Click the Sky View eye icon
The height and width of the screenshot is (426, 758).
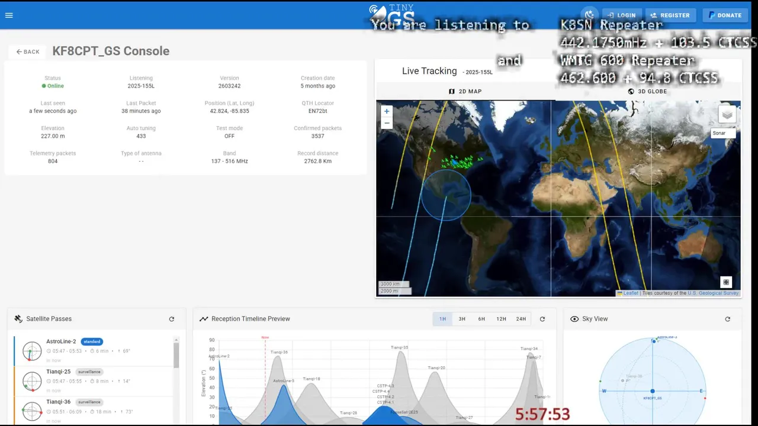(574, 319)
